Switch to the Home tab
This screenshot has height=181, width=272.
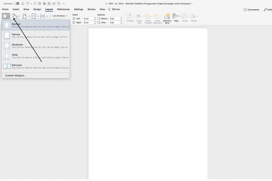tap(5, 9)
